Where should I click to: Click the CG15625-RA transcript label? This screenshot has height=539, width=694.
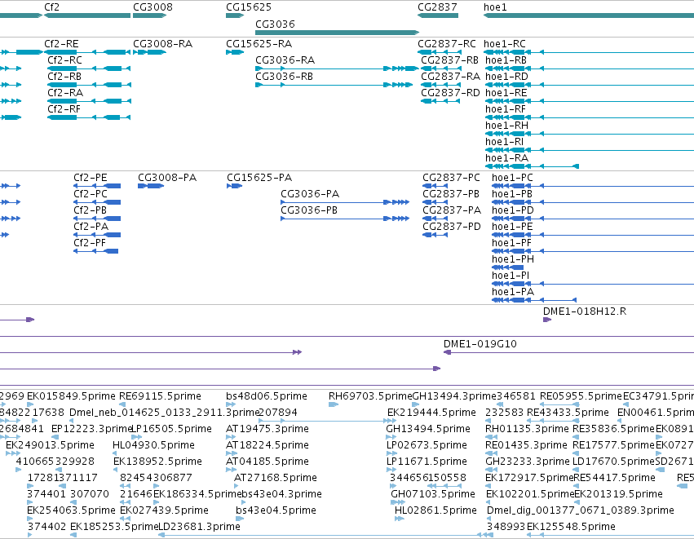point(259,44)
